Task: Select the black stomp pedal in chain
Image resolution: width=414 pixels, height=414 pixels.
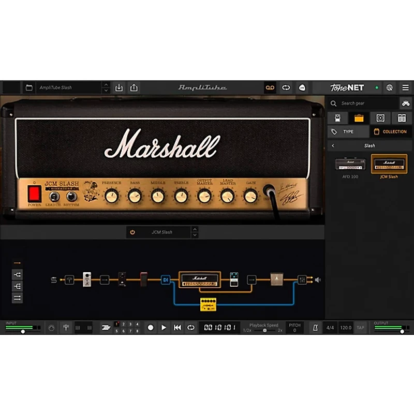Action: pos(122,279)
